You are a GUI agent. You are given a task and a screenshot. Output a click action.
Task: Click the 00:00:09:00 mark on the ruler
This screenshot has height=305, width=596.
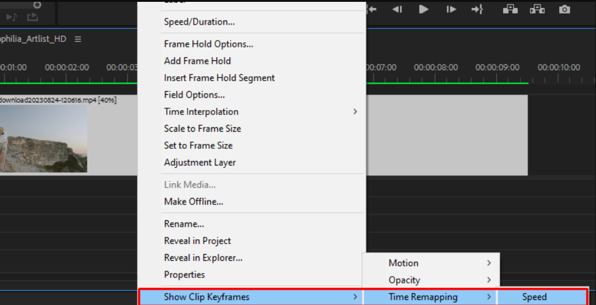point(497,68)
